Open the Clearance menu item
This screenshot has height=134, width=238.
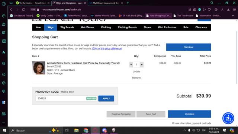point(201,27)
